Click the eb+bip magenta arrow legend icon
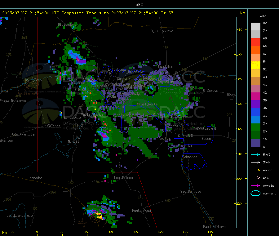279x236 pixels. [255, 186]
